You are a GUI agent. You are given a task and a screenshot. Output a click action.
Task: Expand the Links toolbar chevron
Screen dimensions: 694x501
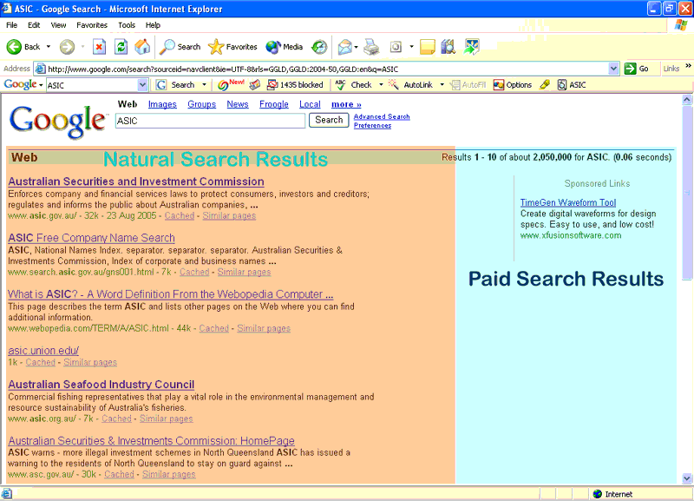[688, 66]
